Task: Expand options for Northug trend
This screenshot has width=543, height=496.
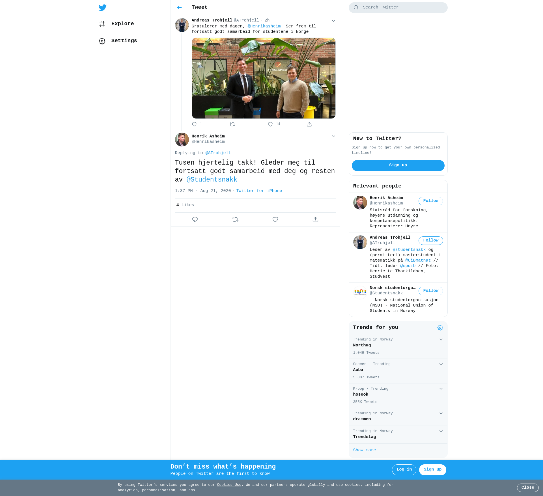Action: 441,340
